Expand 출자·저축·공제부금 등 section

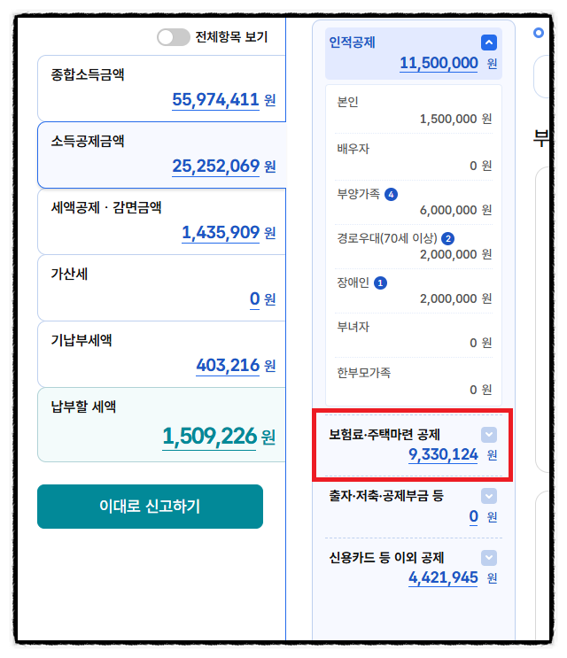[488, 496]
